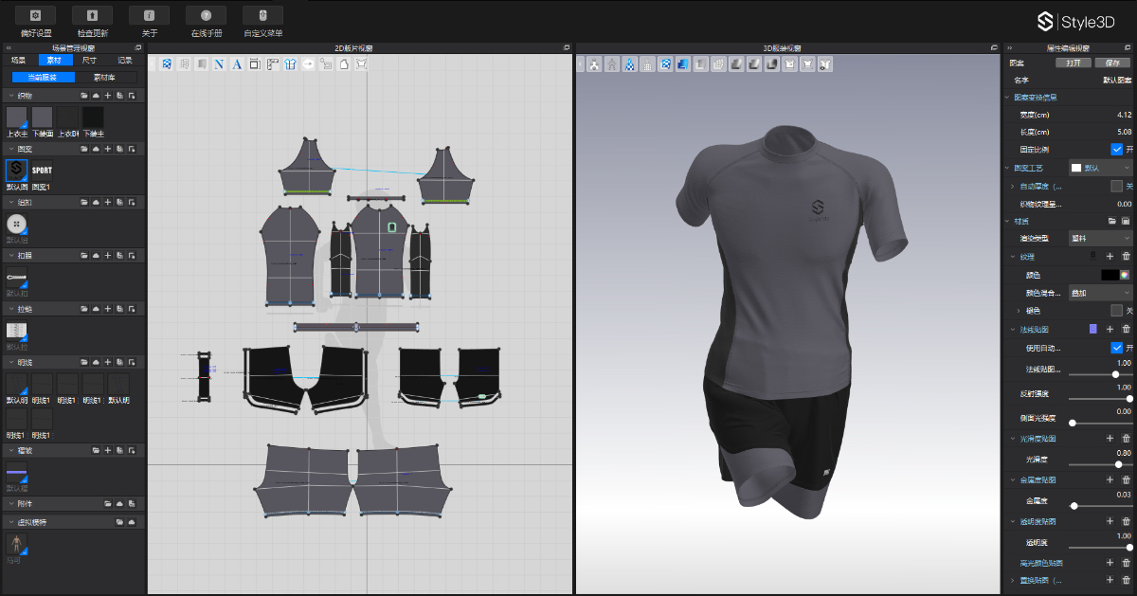1137x596 pixels.
Task: Switch to the 素材库 material library tab
Action: pyautogui.click(x=104, y=78)
